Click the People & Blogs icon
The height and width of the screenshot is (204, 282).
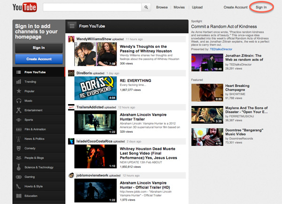[19, 158]
